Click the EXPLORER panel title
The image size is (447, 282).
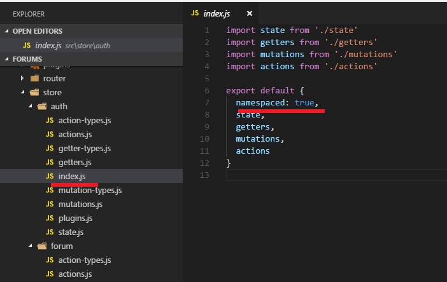pyautogui.click(x=29, y=14)
